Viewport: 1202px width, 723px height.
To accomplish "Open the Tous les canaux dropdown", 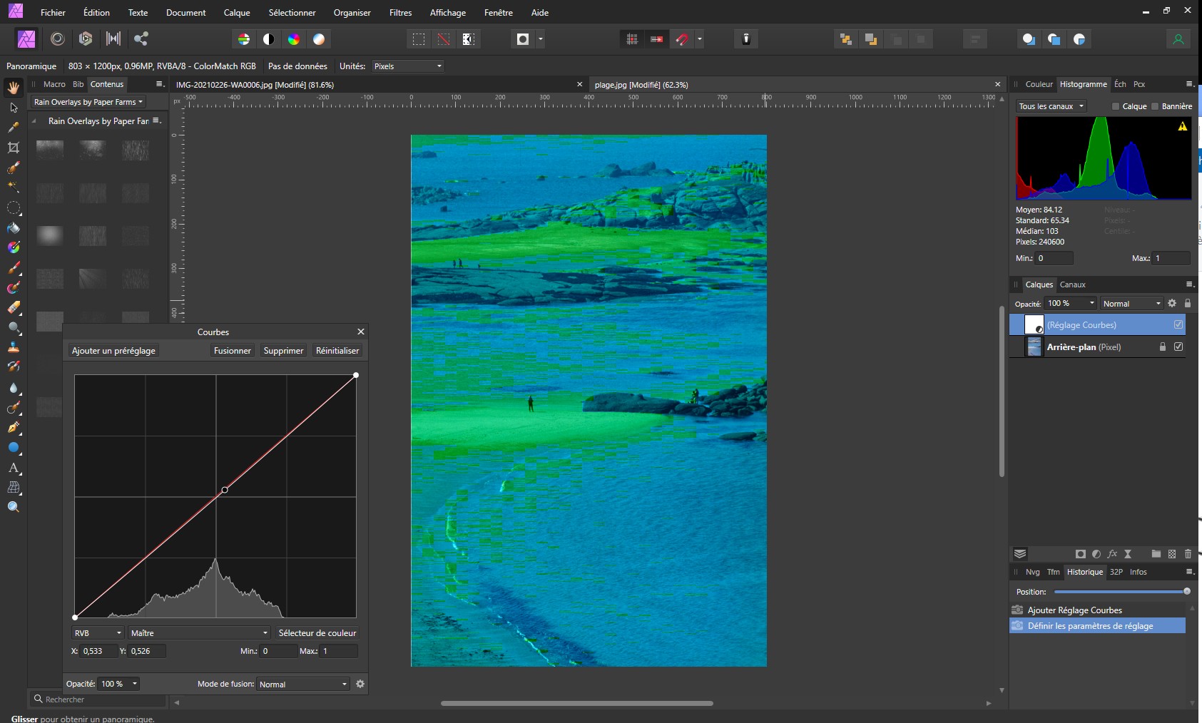I will pyautogui.click(x=1051, y=106).
